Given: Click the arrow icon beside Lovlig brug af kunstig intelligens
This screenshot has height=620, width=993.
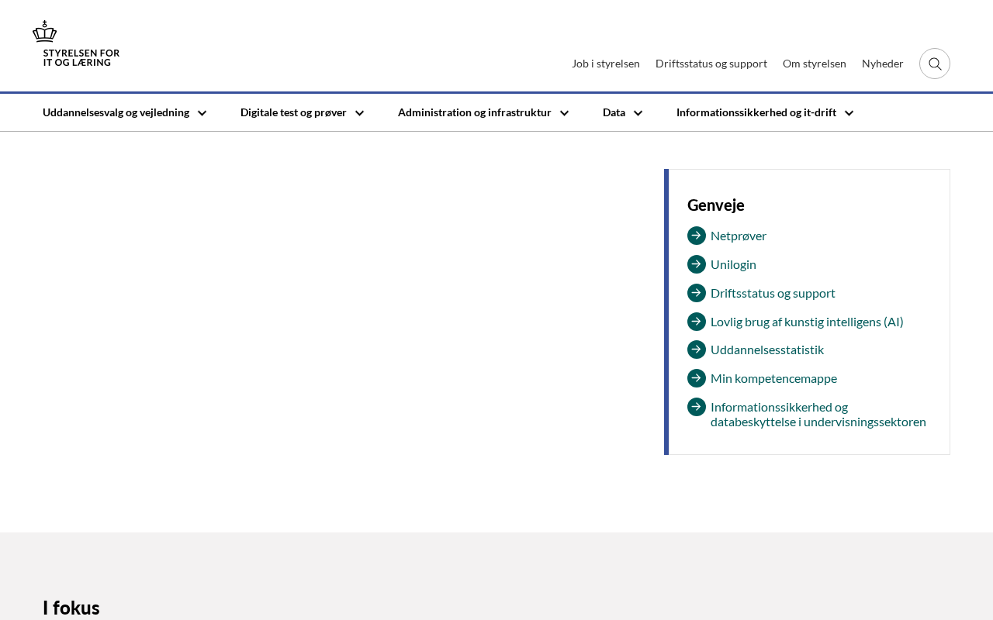Looking at the screenshot, I should (697, 322).
